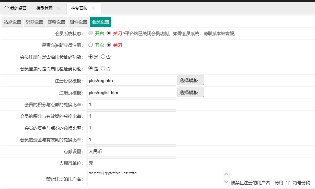
Task: Select the 组件设置 tab
Action: click(78, 22)
